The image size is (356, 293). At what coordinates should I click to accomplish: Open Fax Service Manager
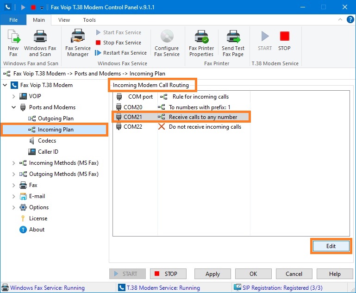(x=78, y=43)
